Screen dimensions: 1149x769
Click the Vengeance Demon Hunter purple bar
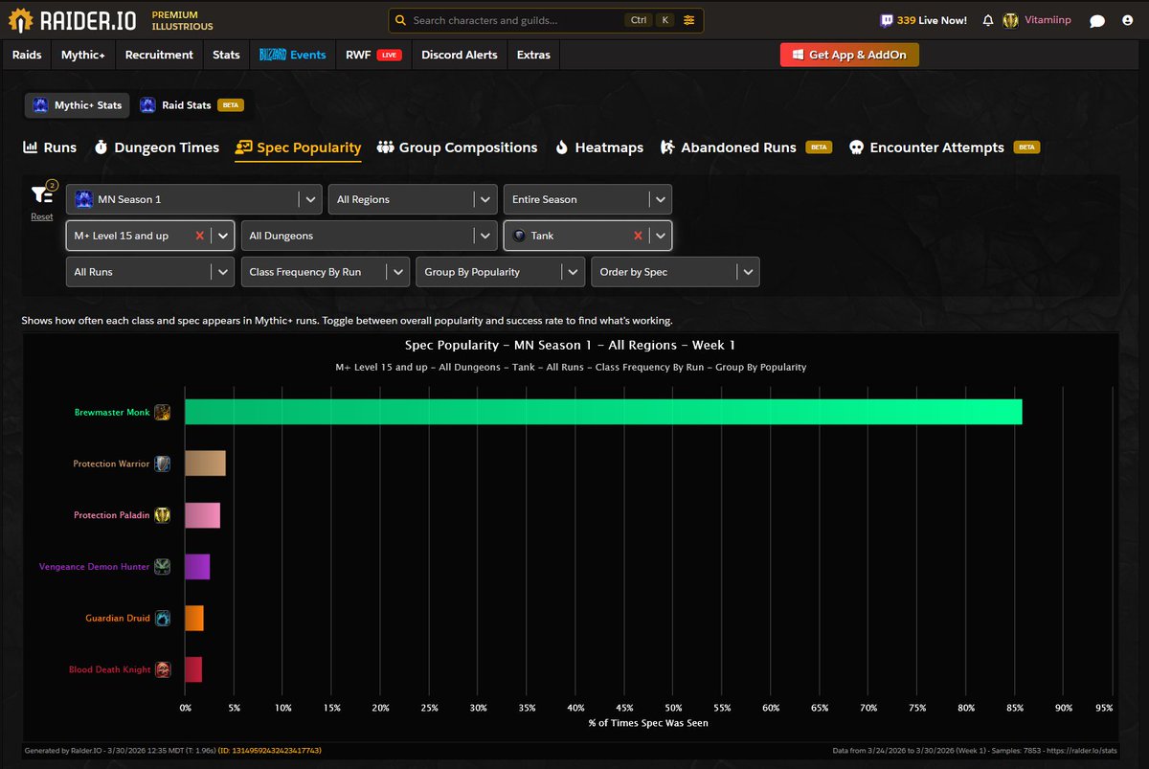click(197, 567)
